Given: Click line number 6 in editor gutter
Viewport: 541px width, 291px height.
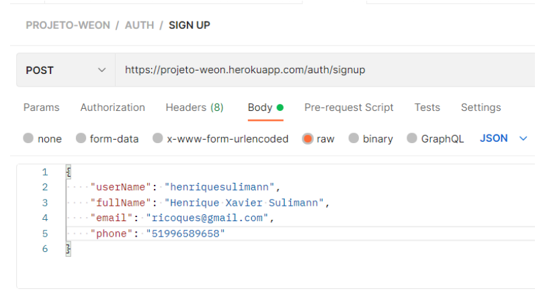Looking at the screenshot, I should click(45, 249).
